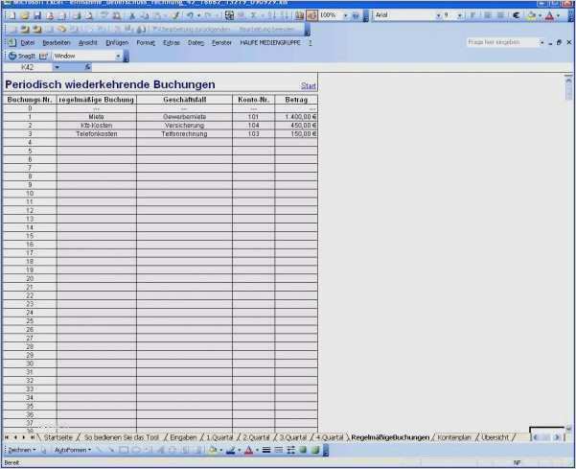576x469 pixels.
Task: Click the cell containing Miete
Action: click(96, 117)
